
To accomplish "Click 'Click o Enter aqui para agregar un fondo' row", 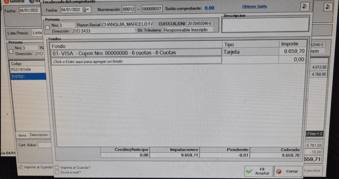I will tap(136, 61).
